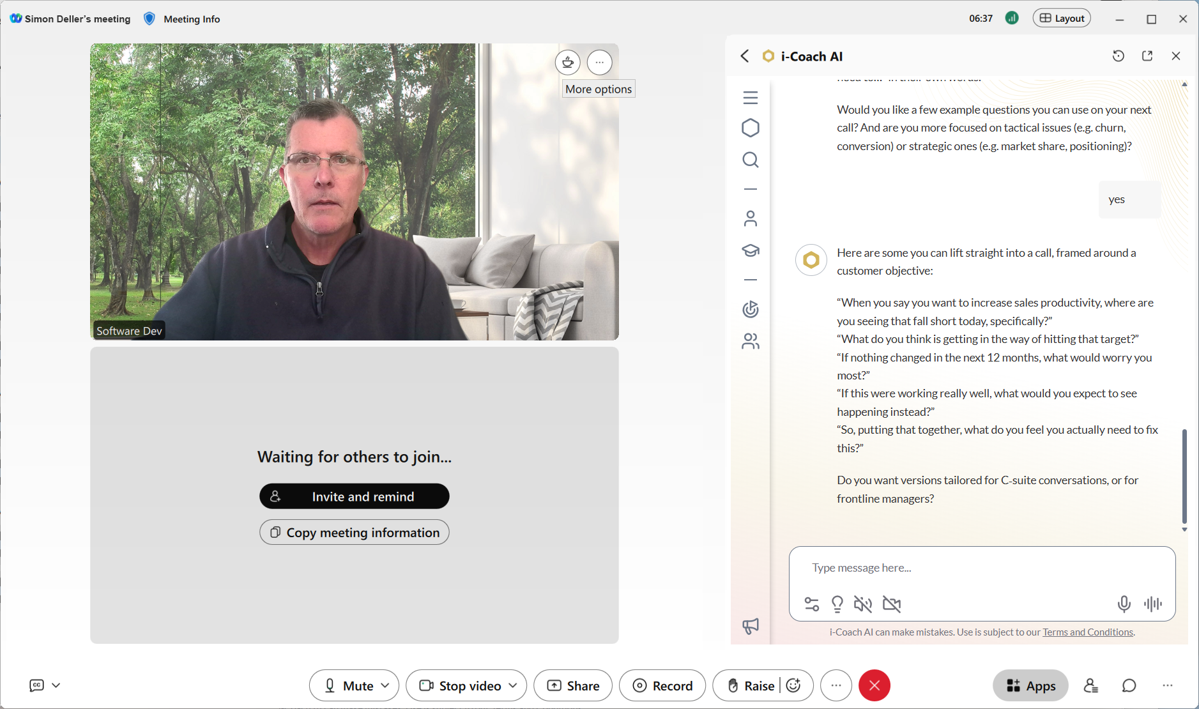Viewport: 1199px width, 709px height.
Task: Open the Chat panel
Action: point(1129,685)
